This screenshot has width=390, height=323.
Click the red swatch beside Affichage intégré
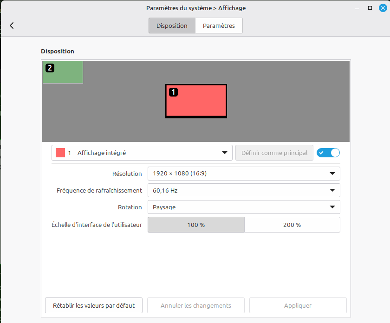pyautogui.click(x=60, y=153)
